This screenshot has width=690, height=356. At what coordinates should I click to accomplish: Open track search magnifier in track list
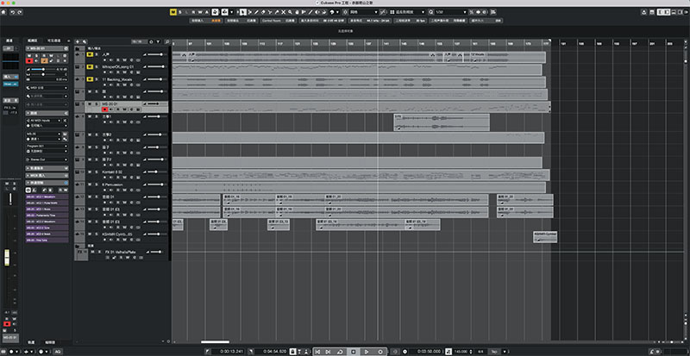167,41
